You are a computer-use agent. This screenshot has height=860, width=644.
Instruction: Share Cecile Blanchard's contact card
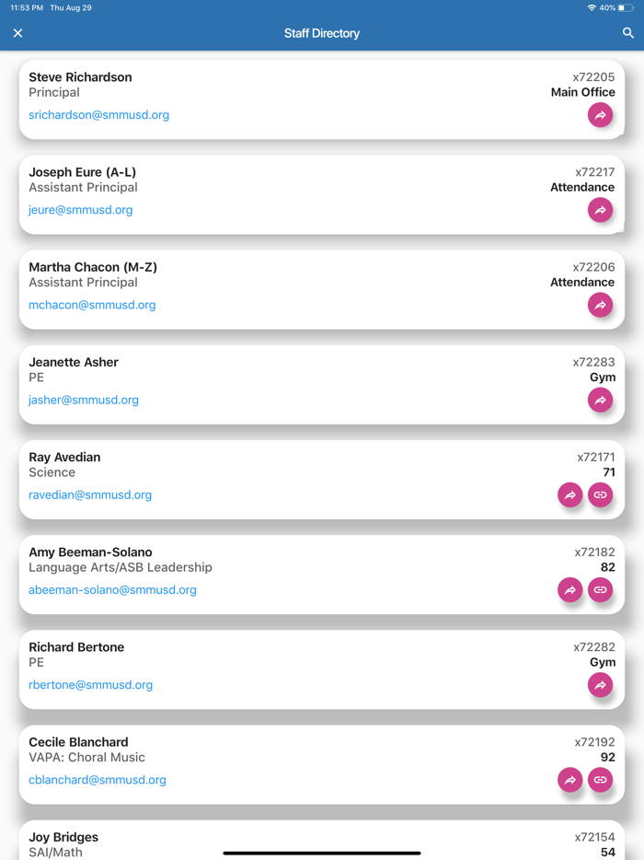(570, 779)
